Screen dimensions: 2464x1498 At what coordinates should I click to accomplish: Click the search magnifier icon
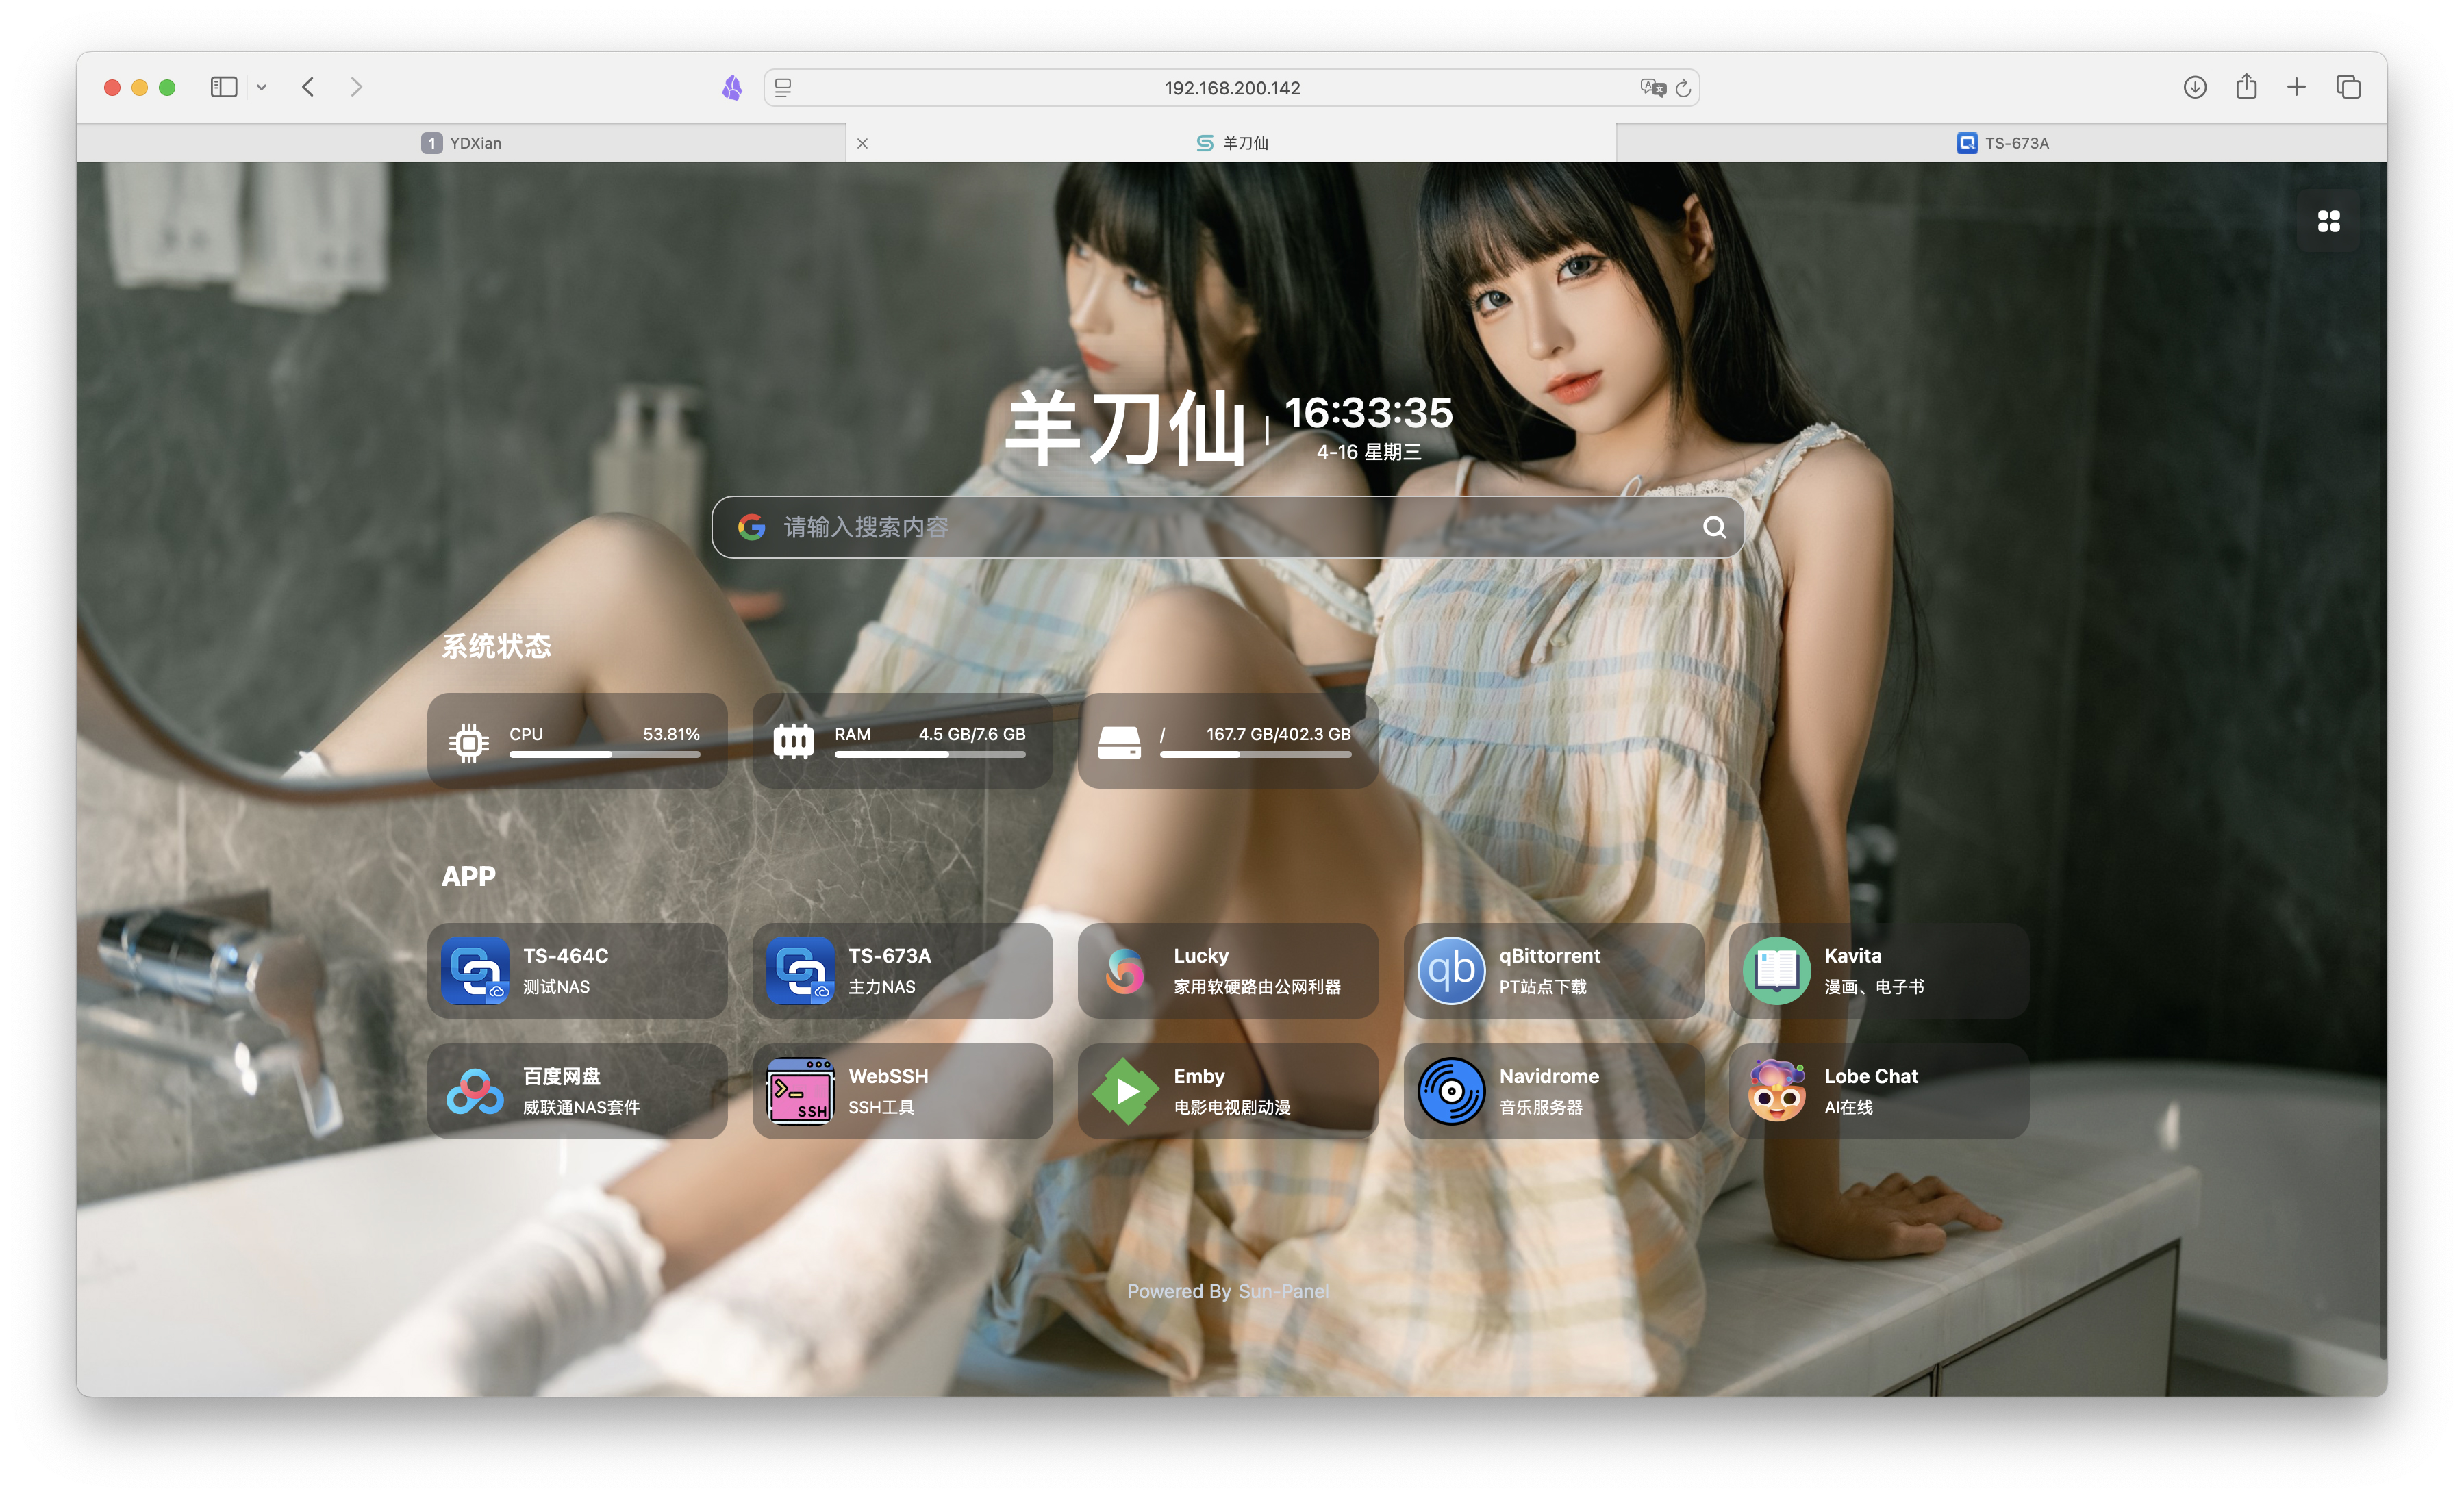point(1714,527)
